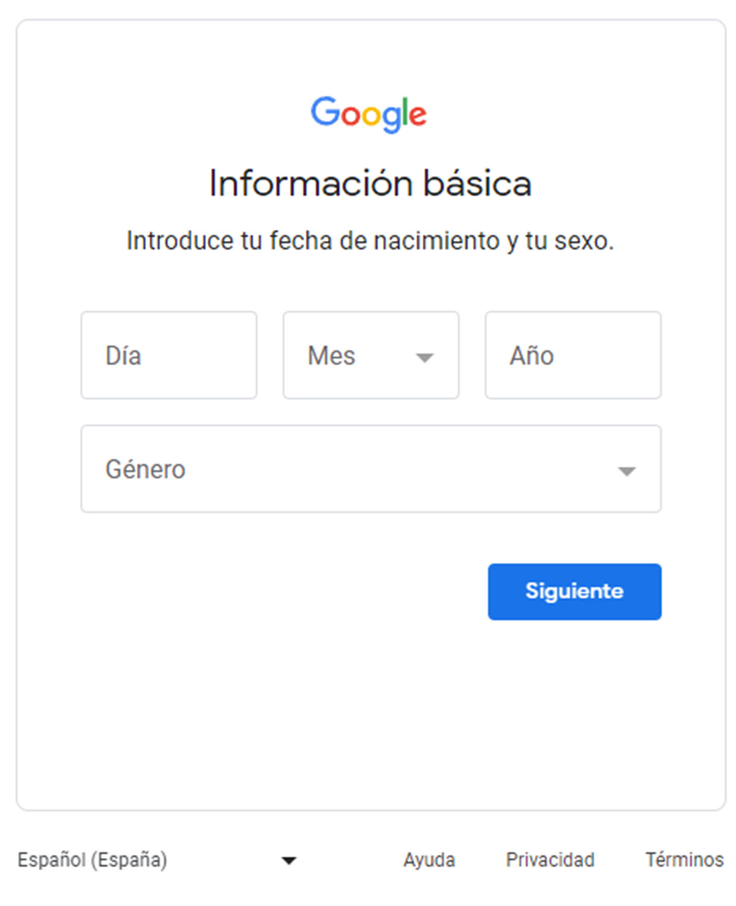
Task: Open the Género dropdown
Action: click(x=370, y=469)
